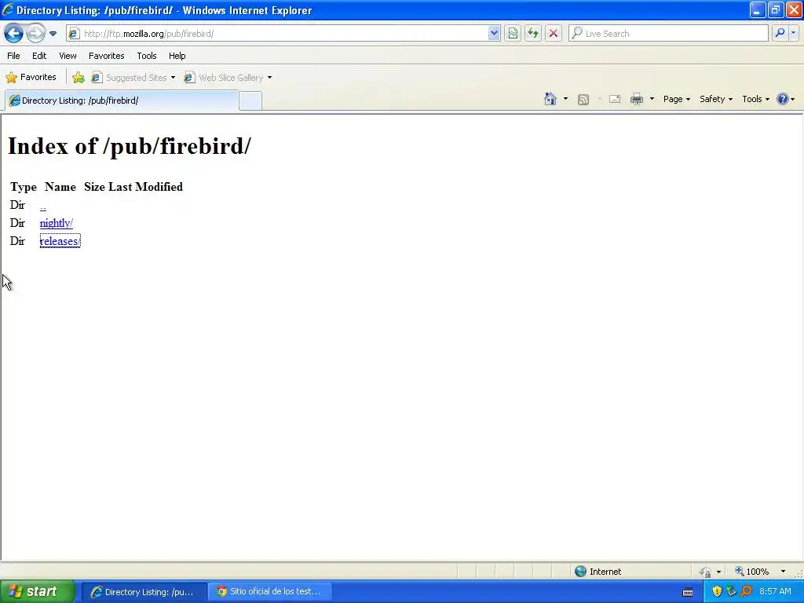Open the Favorites menu
The image size is (804, 603).
pyautogui.click(x=107, y=56)
